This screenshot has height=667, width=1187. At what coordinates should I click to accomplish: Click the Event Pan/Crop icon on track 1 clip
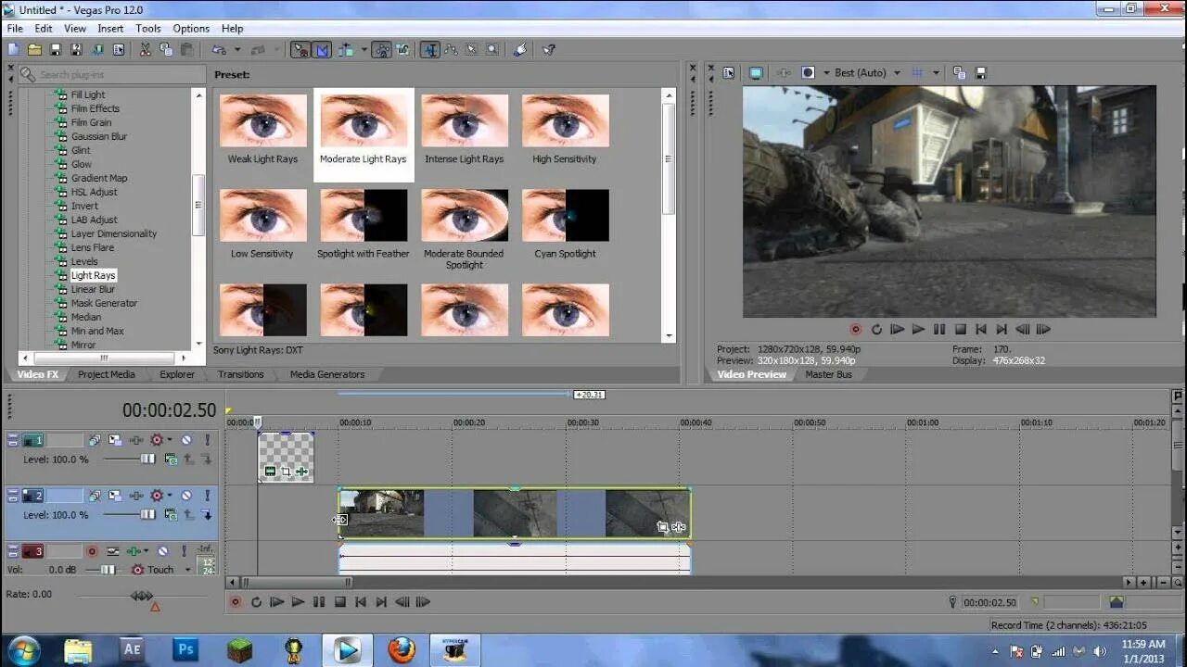point(286,472)
